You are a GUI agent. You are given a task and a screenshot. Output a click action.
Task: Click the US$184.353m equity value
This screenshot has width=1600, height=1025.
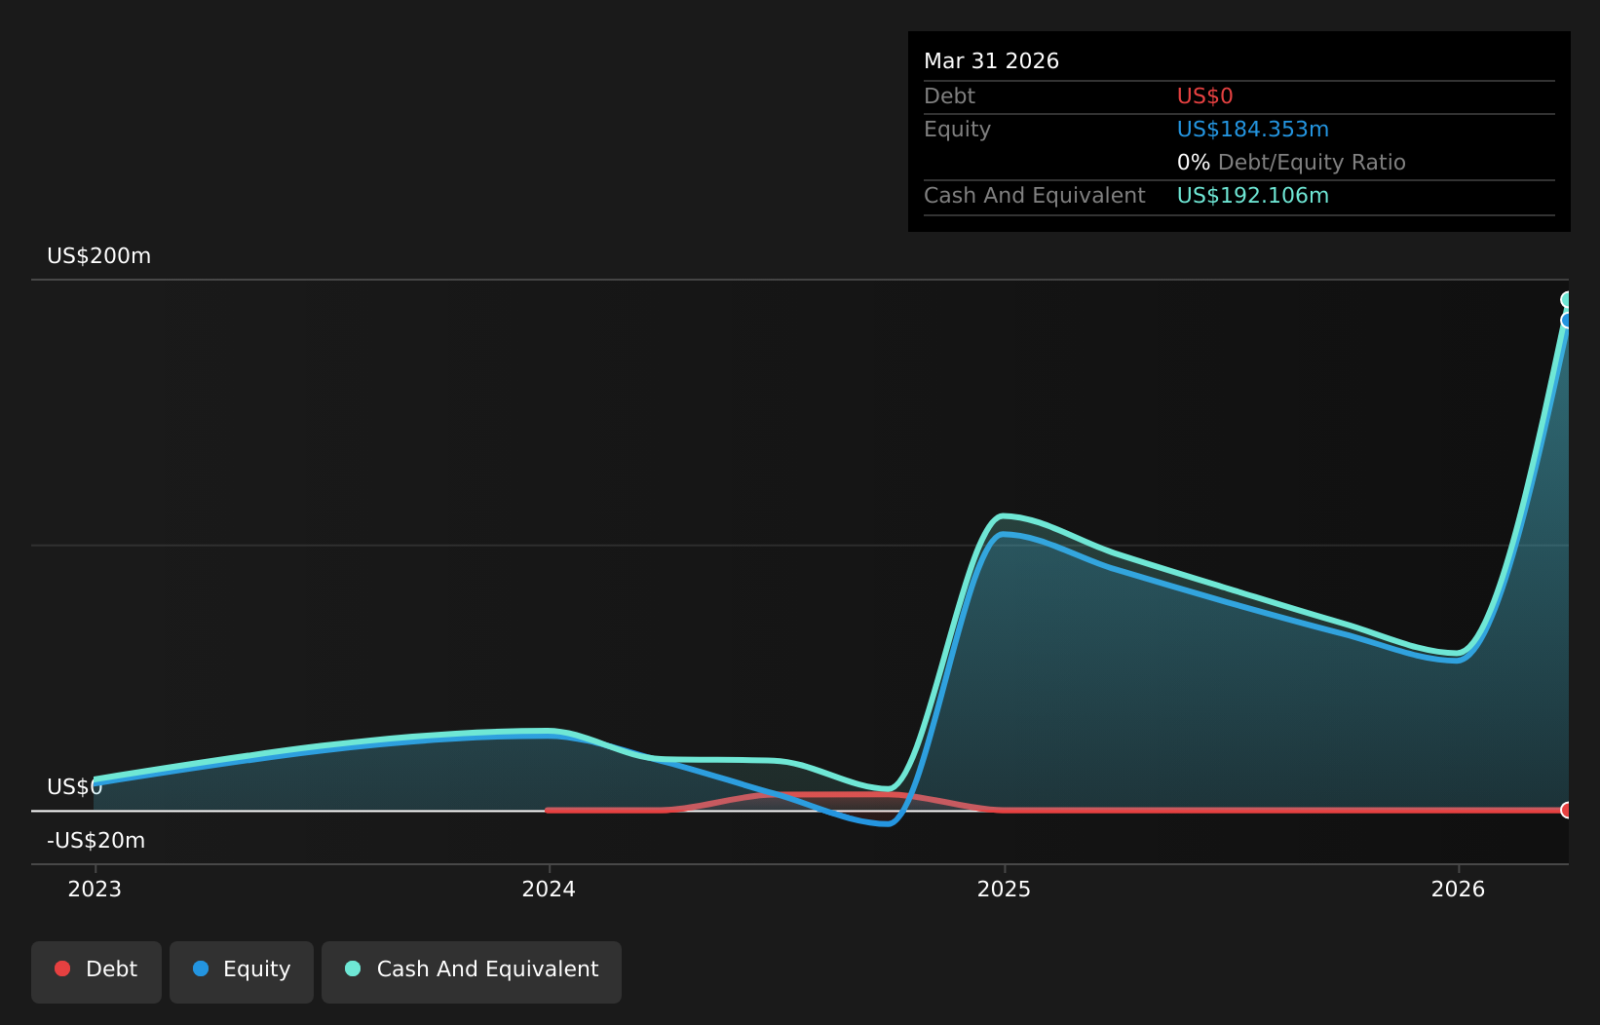pos(1252,130)
